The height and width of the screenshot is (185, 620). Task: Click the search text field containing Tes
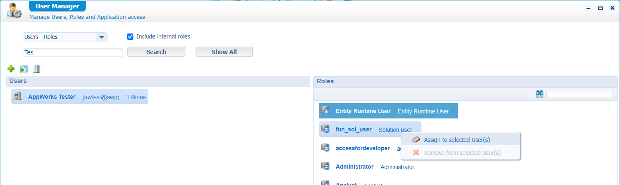[72, 52]
